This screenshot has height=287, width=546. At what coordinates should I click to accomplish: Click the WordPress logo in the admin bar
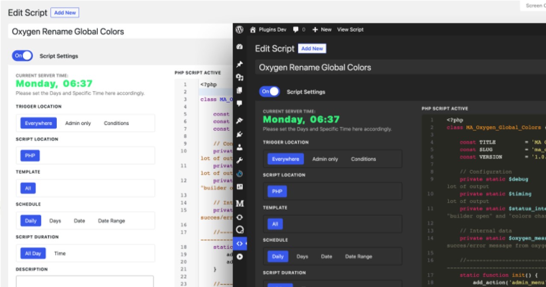(x=239, y=29)
